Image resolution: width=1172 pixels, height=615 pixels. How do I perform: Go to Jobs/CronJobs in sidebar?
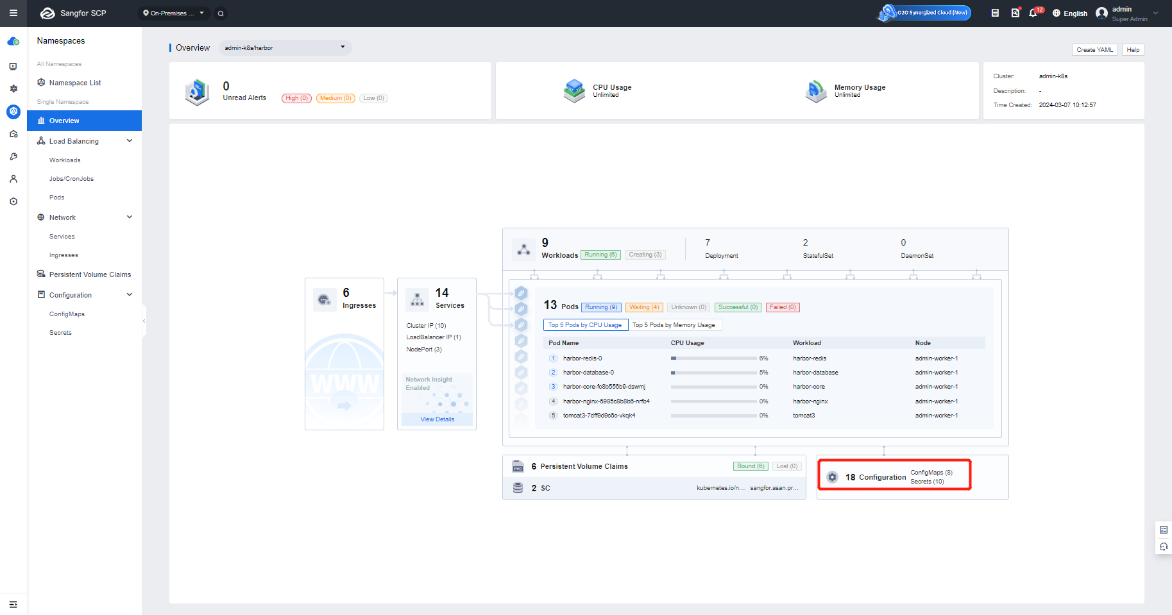(x=71, y=179)
